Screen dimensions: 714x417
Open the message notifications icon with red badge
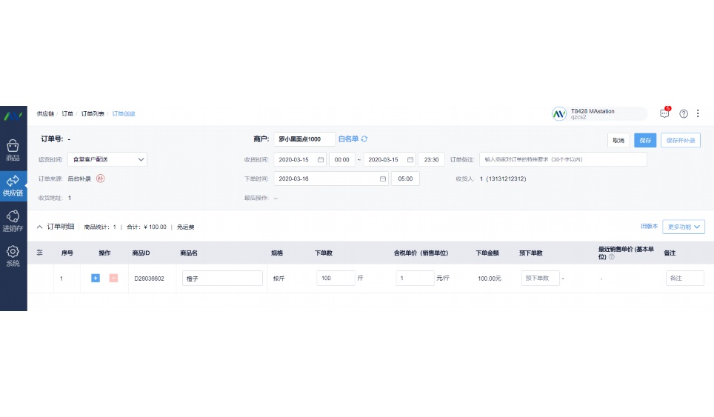coord(664,114)
